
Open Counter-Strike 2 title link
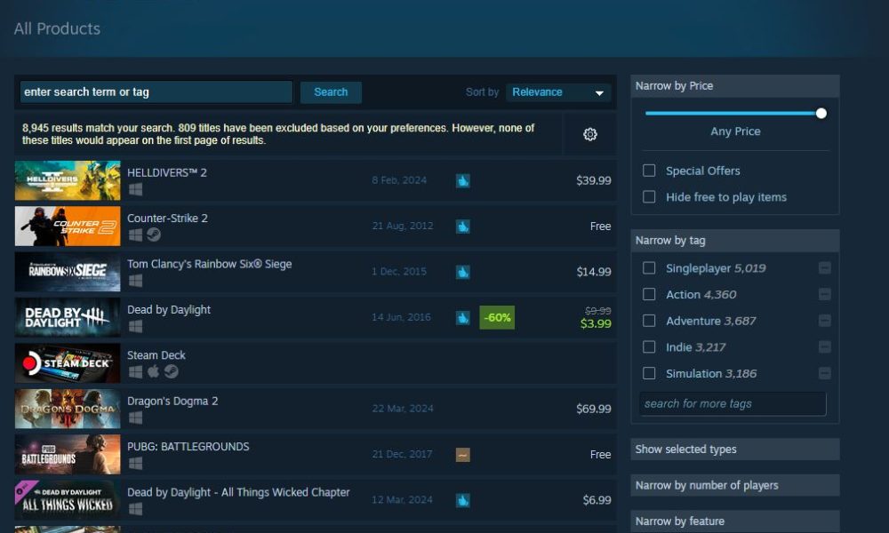tap(167, 218)
